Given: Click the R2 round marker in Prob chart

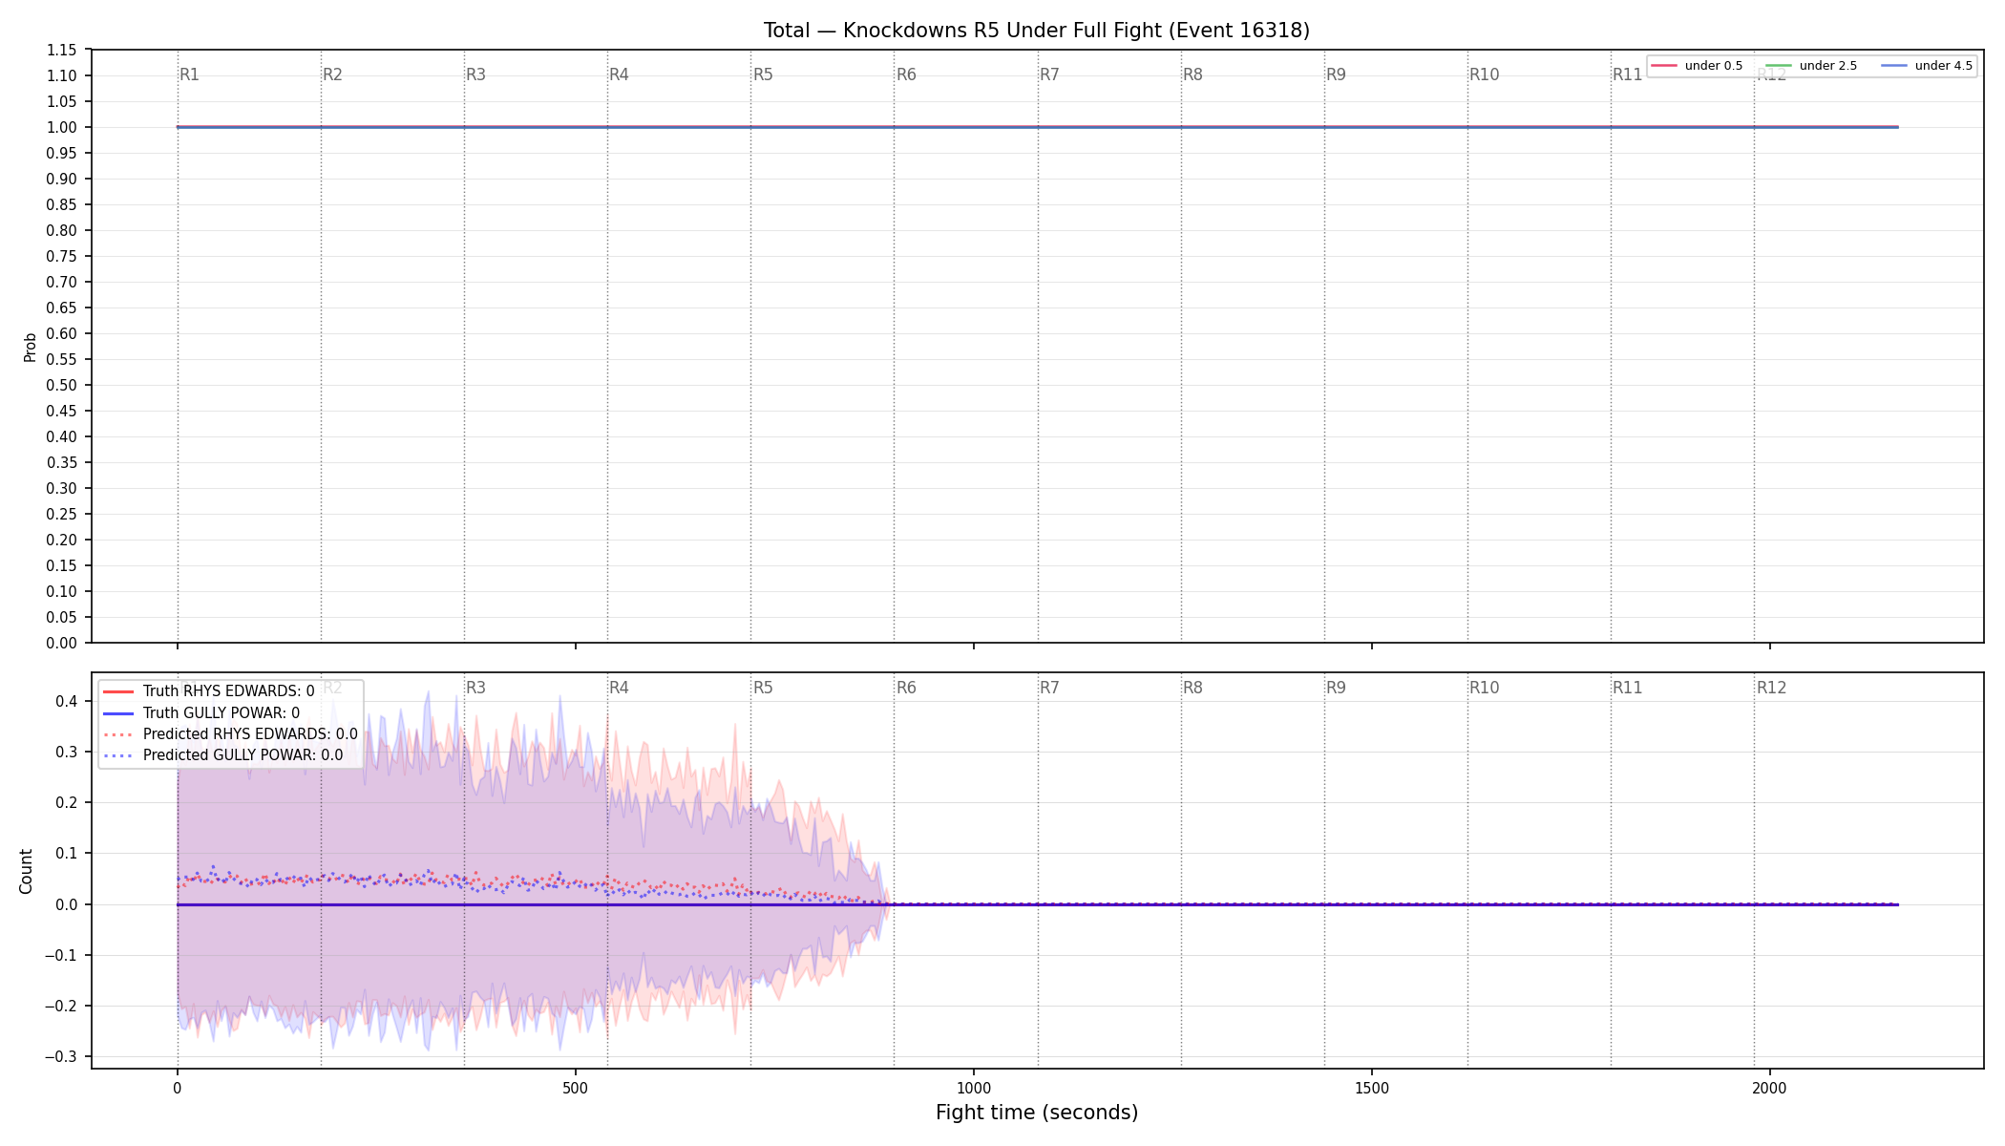Looking at the screenshot, I should pos(332,74).
